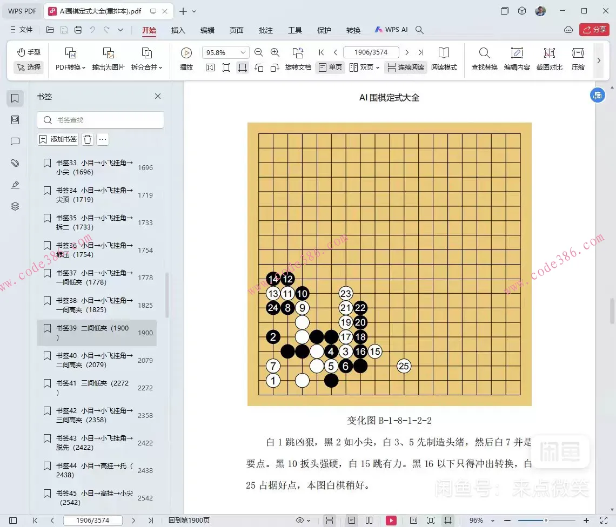Select the 选择 (Select) tool
616x527 pixels.
pos(28,67)
